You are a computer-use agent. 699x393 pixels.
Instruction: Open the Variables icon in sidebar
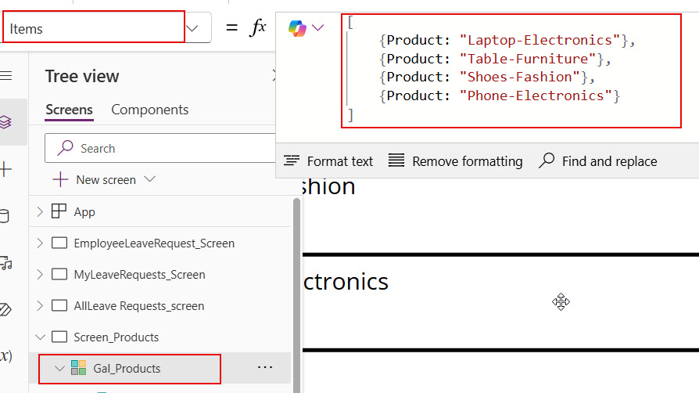(5, 356)
